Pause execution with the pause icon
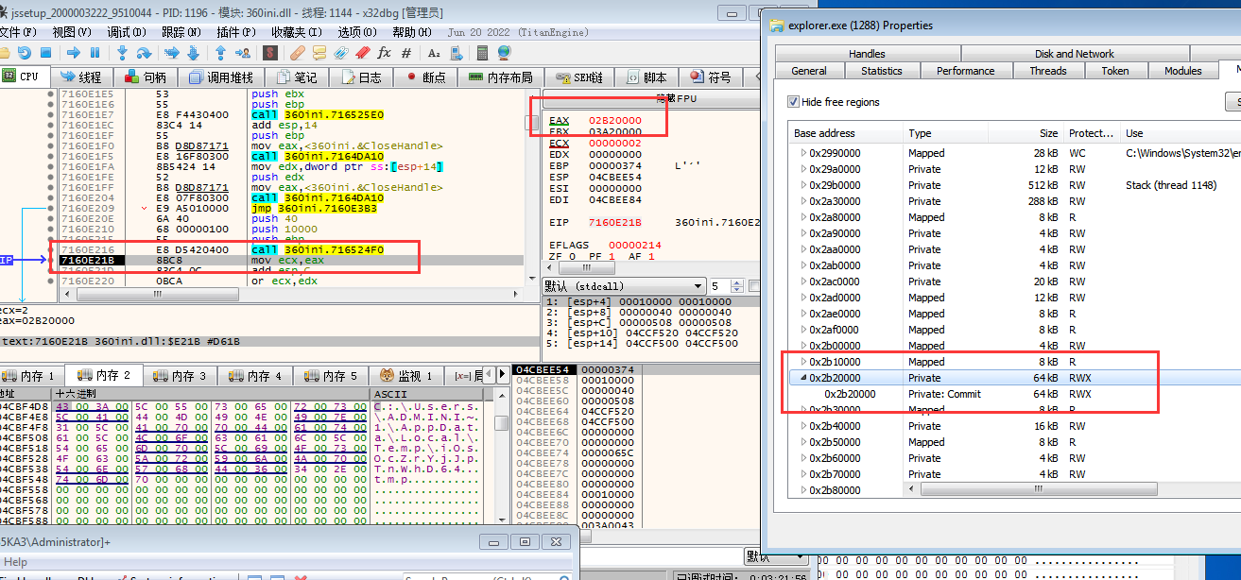Image resolution: width=1241 pixels, height=580 pixels. 95,53
